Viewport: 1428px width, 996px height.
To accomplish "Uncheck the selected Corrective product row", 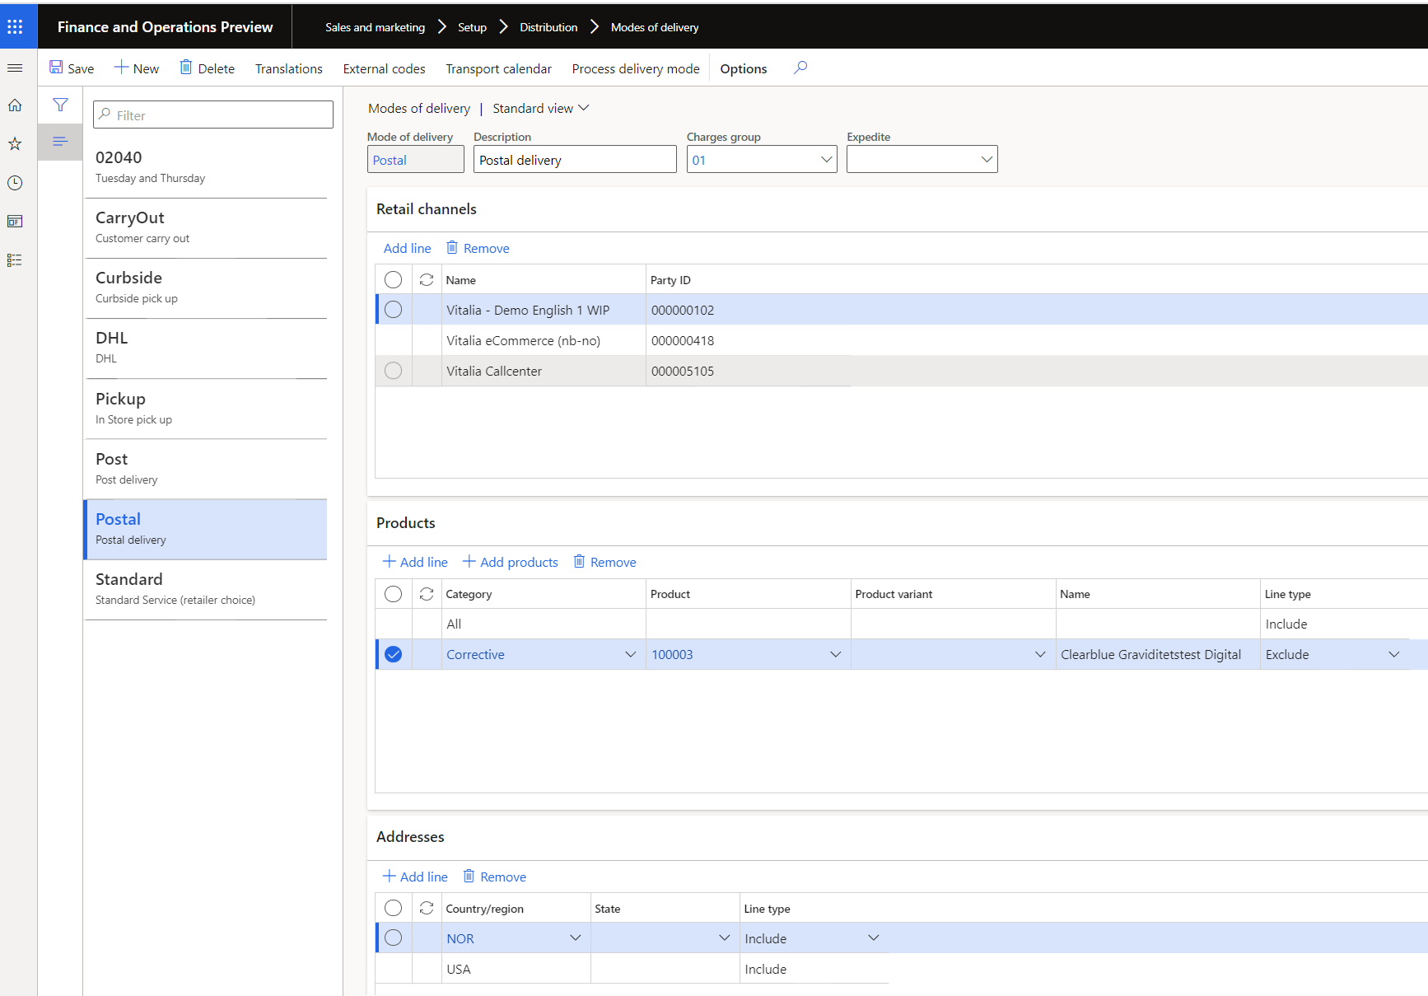I will pyautogui.click(x=394, y=654).
